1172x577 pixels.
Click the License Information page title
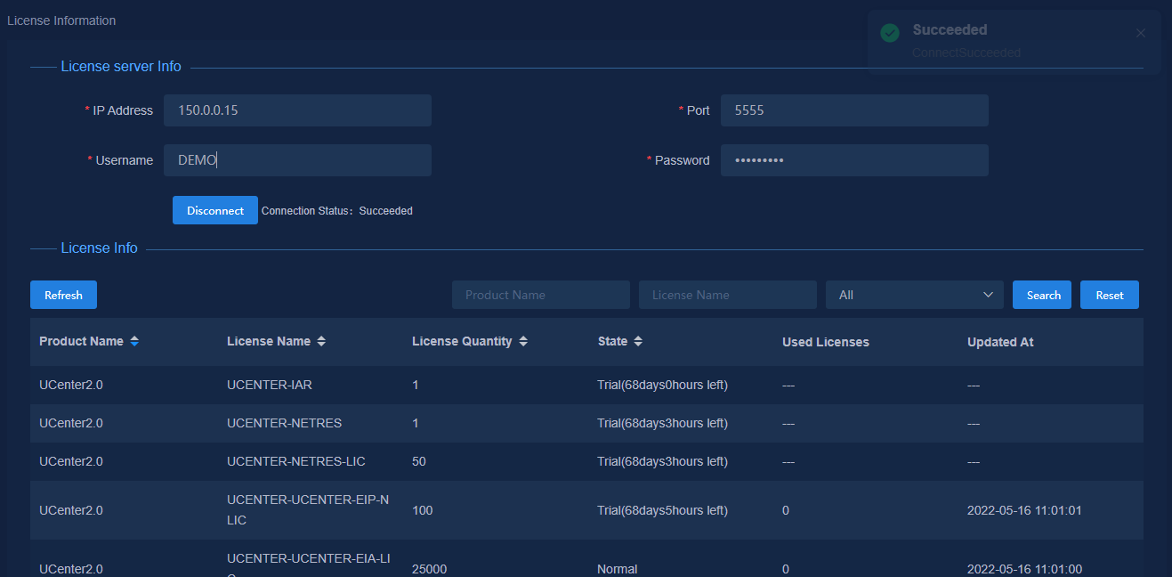click(x=61, y=20)
